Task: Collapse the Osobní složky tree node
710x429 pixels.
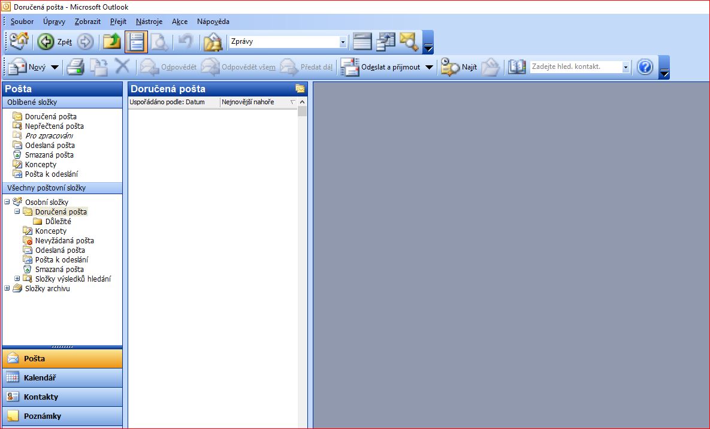Action: tap(7, 202)
